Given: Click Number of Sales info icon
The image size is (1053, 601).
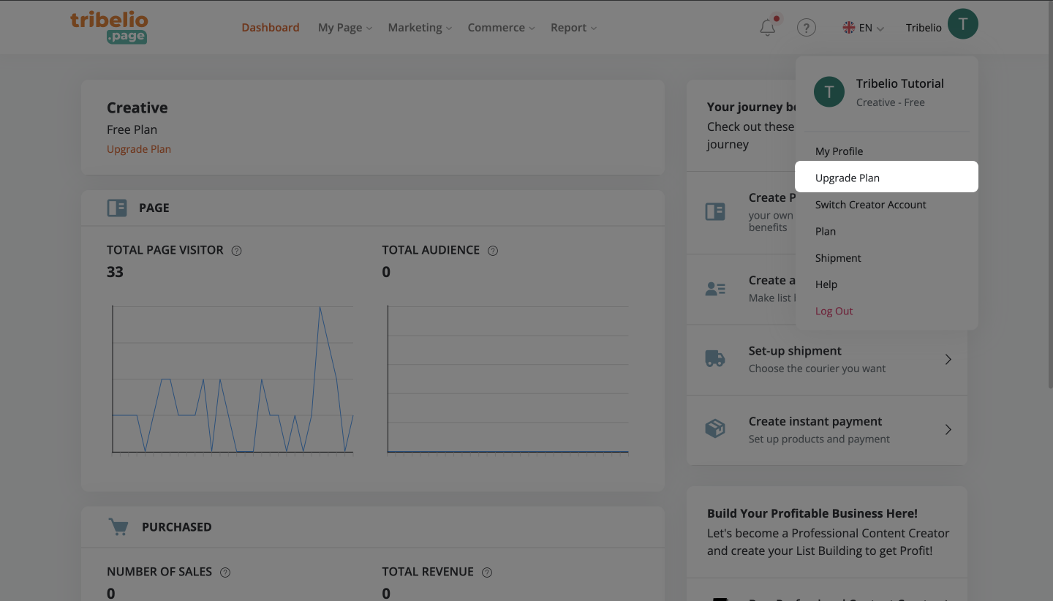Looking at the screenshot, I should [225, 572].
